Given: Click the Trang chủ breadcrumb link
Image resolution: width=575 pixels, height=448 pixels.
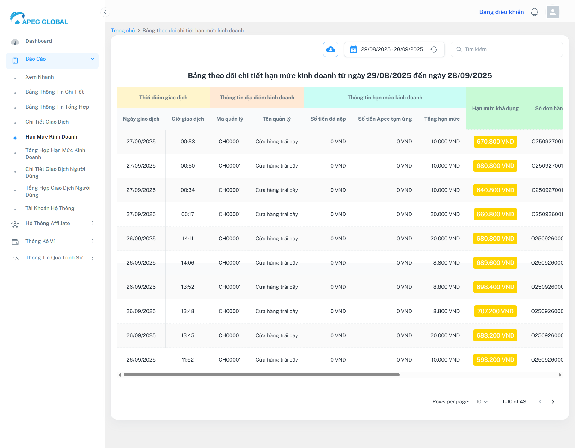Looking at the screenshot, I should point(123,31).
